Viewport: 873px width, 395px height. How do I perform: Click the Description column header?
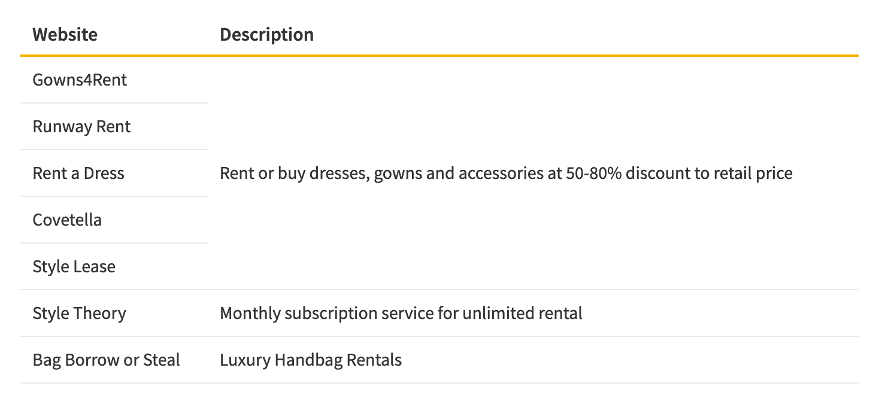[x=266, y=35]
